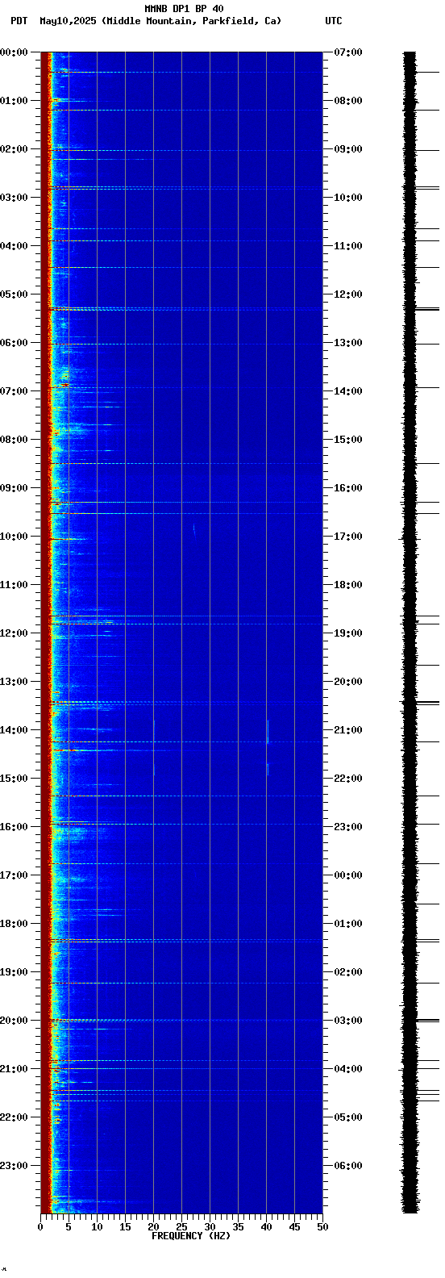Click the UTC time label '23:00'
Viewport: 445px width, 1278px height.
pos(348,827)
